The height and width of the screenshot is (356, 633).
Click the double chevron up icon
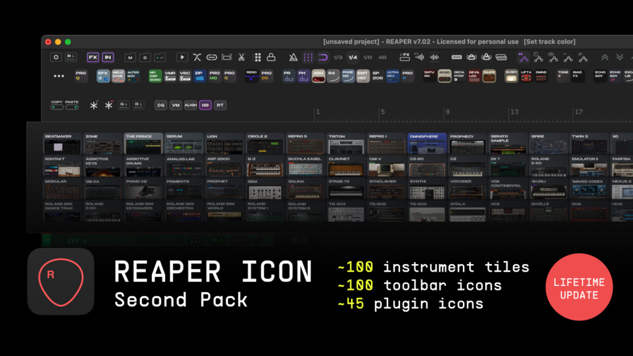pos(605,57)
